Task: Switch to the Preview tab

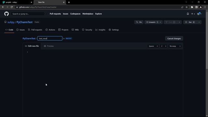Action: (x=49, y=46)
